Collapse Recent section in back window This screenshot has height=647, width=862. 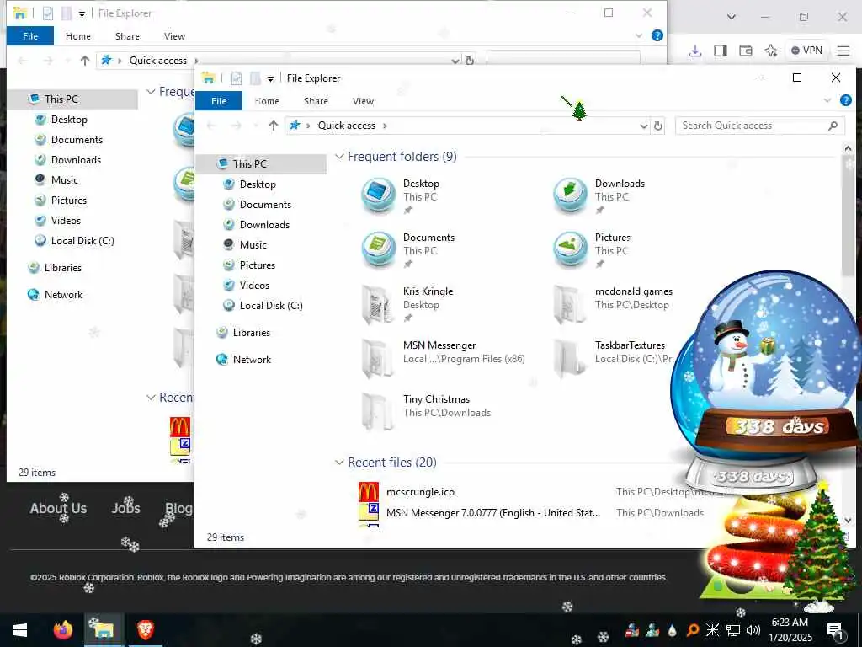point(152,398)
